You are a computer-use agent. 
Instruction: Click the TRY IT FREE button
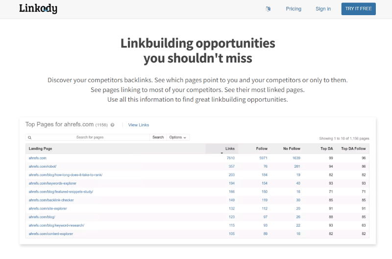click(x=358, y=9)
